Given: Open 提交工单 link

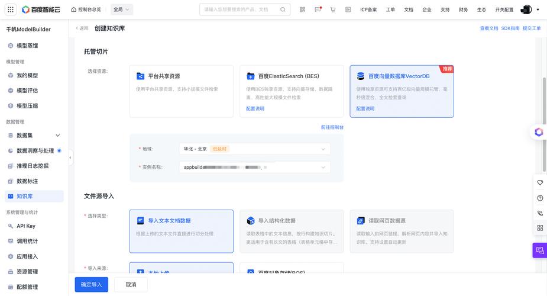Looking at the screenshot, I should [532, 28].
